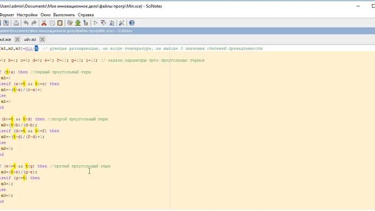Click the parameters line with 'f=11; g=12'
Image resolution: width=375 pixels, height=211 pixels.
coord(103,60)
